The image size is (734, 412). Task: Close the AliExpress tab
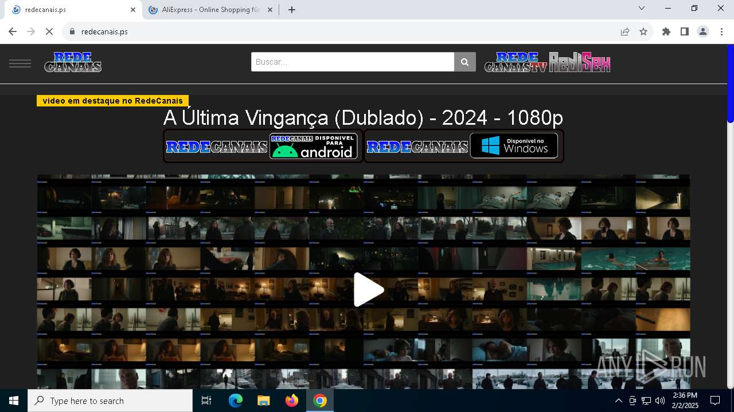(x=270, y=10)
